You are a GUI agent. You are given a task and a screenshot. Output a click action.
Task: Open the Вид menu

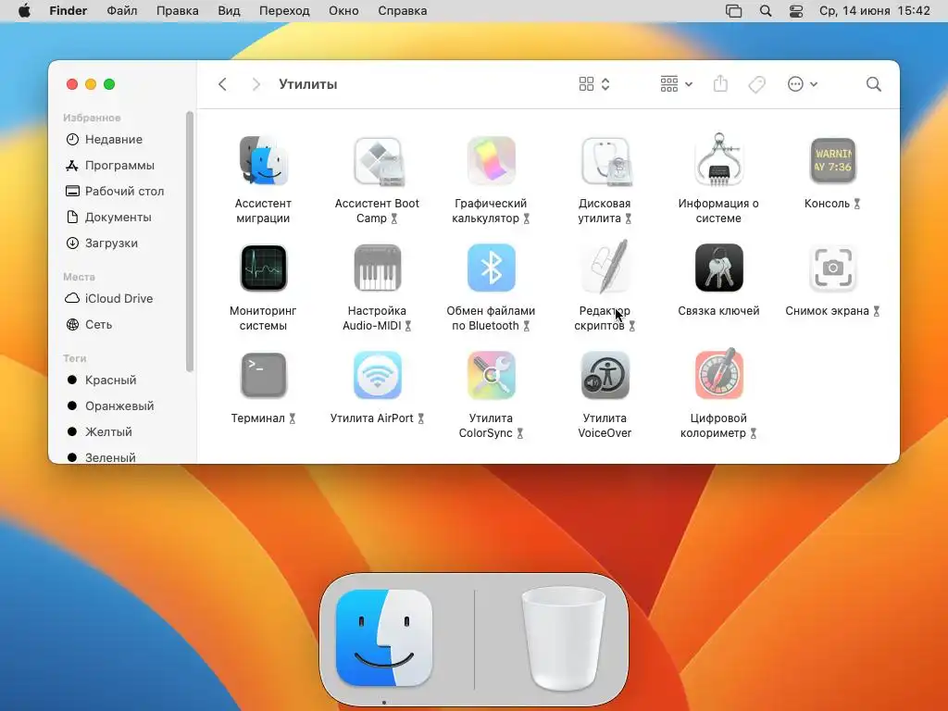click(229, 11)
